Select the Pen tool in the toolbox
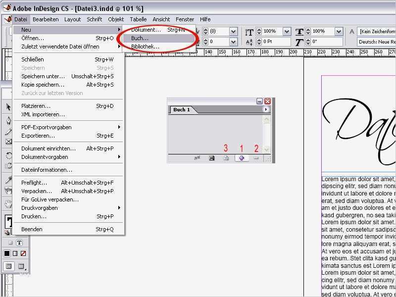 9,120
